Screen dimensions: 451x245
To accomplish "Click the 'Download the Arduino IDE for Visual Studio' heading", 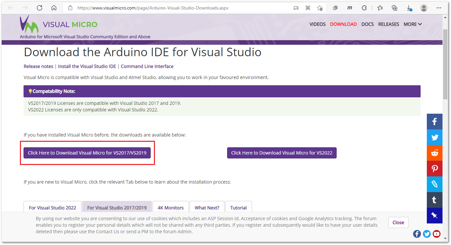I will point(142,52).
